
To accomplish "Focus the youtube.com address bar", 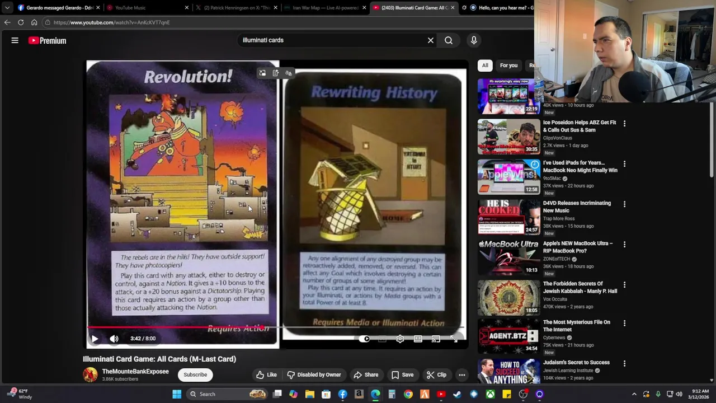I will coord(288,22).
